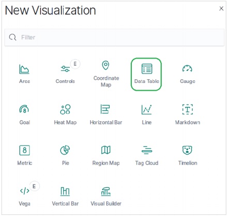This screenshot has height=216, width=228.
Task: Click the New Visualization heading text
Action: click(50, 10)
